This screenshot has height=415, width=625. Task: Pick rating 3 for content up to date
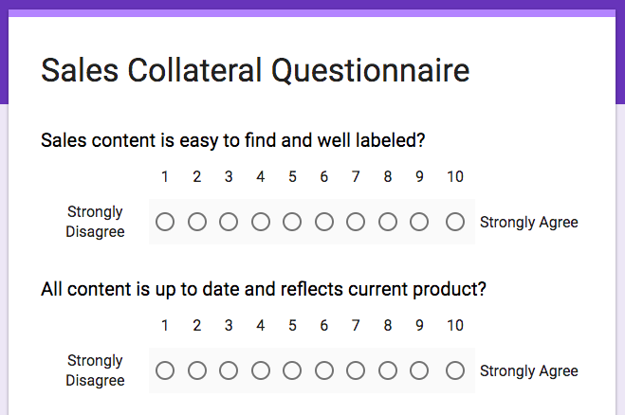(x=229, y=370)
